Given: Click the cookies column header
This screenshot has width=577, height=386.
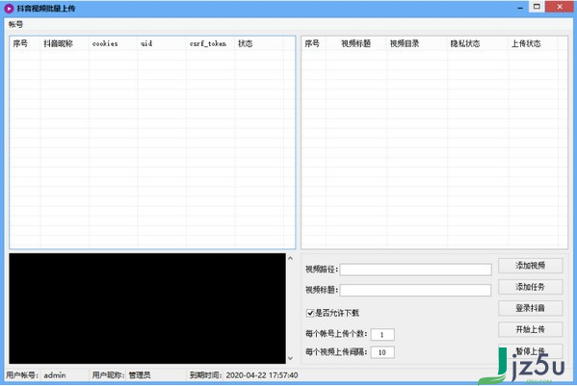Looking at the screenshot, I should tap(113, 43).
